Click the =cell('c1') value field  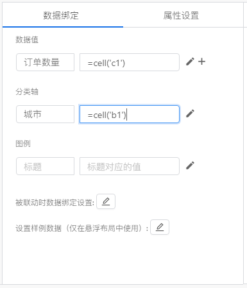130,62
